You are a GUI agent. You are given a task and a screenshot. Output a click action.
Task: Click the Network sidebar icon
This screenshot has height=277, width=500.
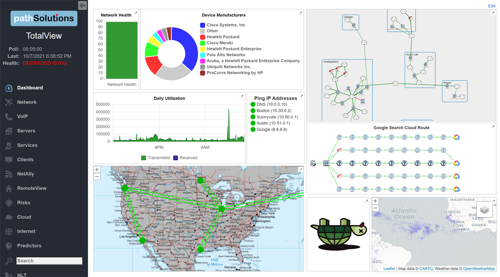pos(9,102)
